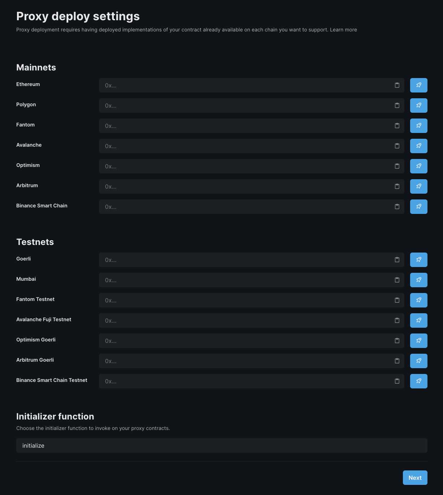Click Arbitrum Goerli rocket deploy button
This screenshot has width=443, height=495.
click(418, 361)
